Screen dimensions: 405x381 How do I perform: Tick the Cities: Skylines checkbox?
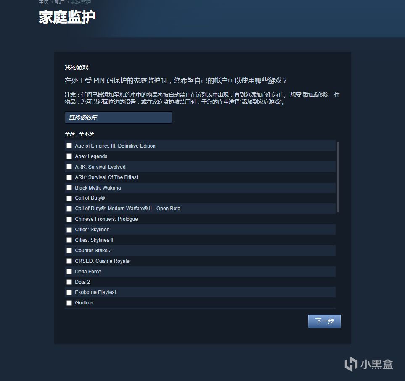[x=69, y=230]
